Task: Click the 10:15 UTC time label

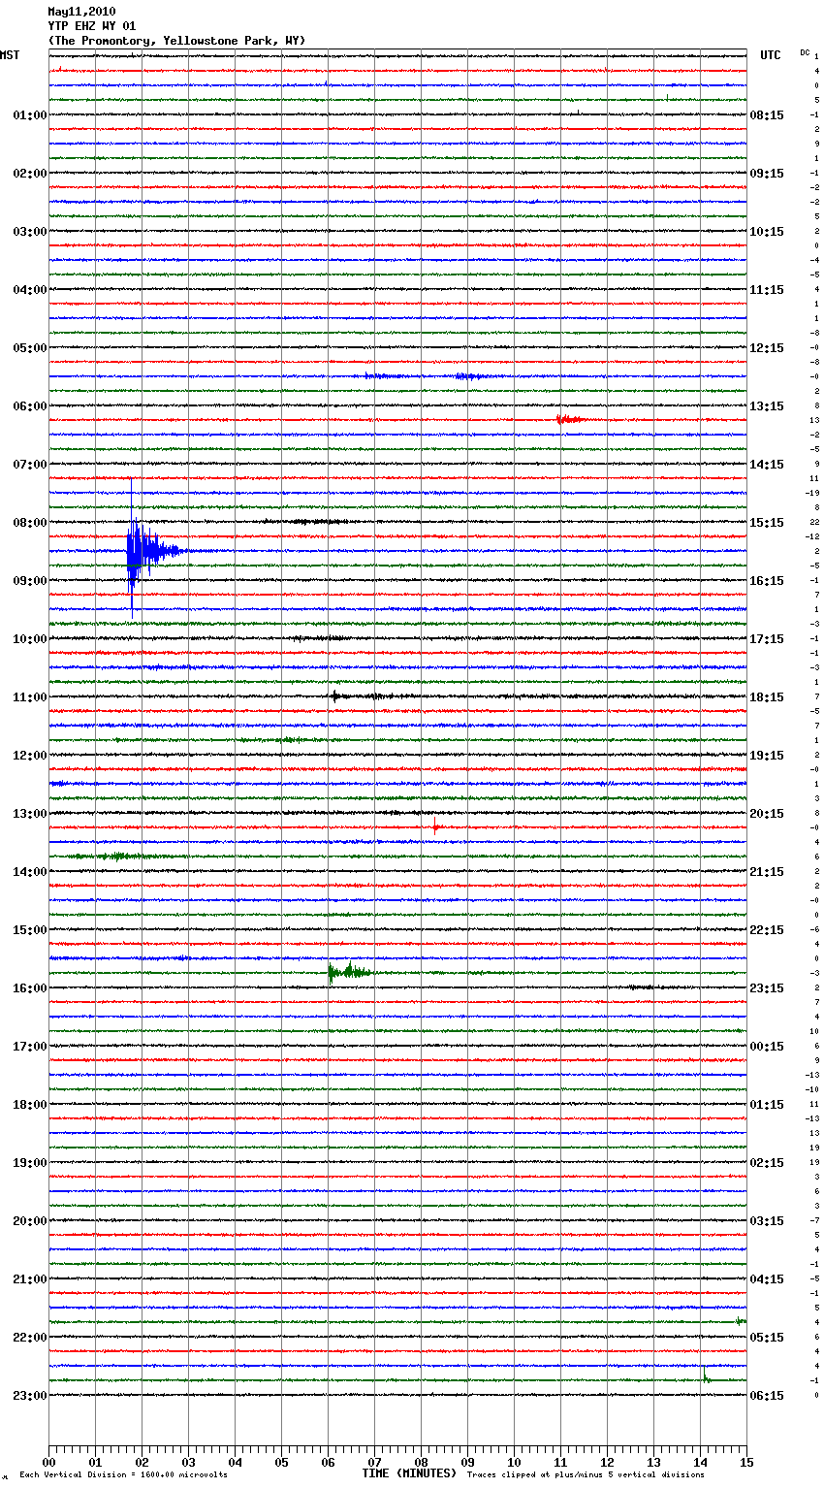Action: [767, 232]
